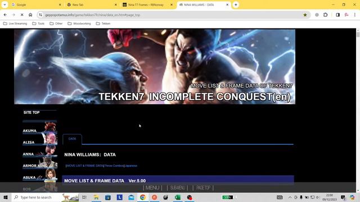
Task: Click the address bar URL
Action: point(93,15)
